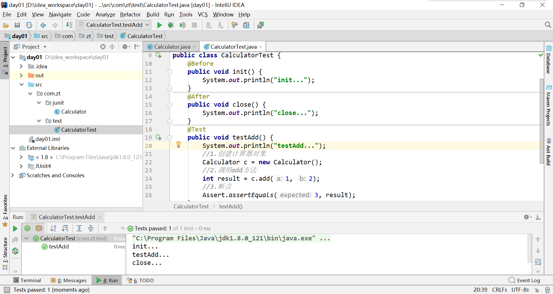The width and height of the screenshot is (553, 294).
Task: Open file with the toolbar Open icon
Action: coord(6,25)
